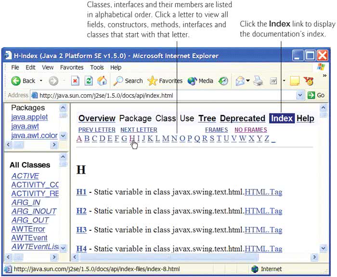Click the toolbar overflow chevron
This screenshot has height=277, width=337.
[x=325, y=76]
